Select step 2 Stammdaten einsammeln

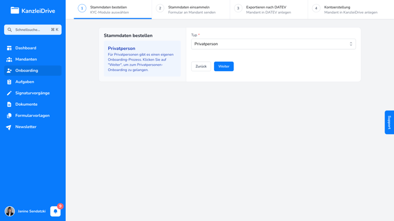191,9
